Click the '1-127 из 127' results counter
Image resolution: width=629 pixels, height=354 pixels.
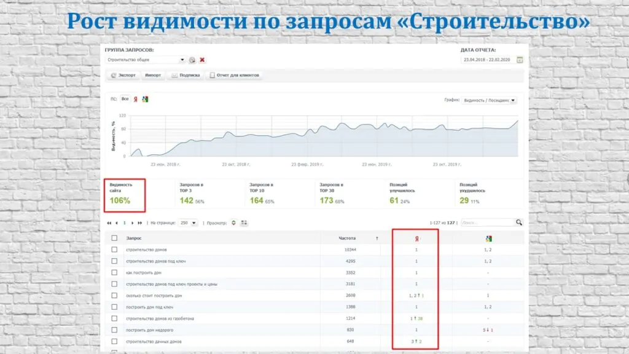click(x=442, y=222)
